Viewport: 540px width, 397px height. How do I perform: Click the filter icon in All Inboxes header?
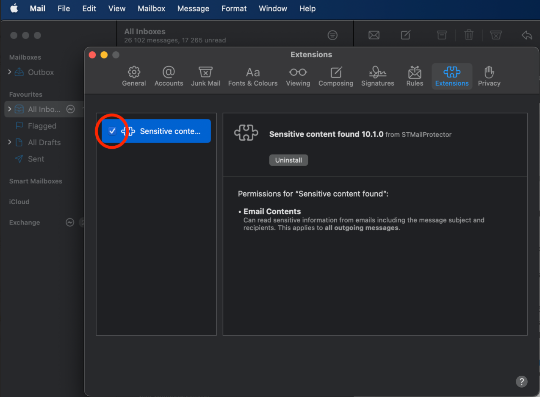[x=333, y=36]
